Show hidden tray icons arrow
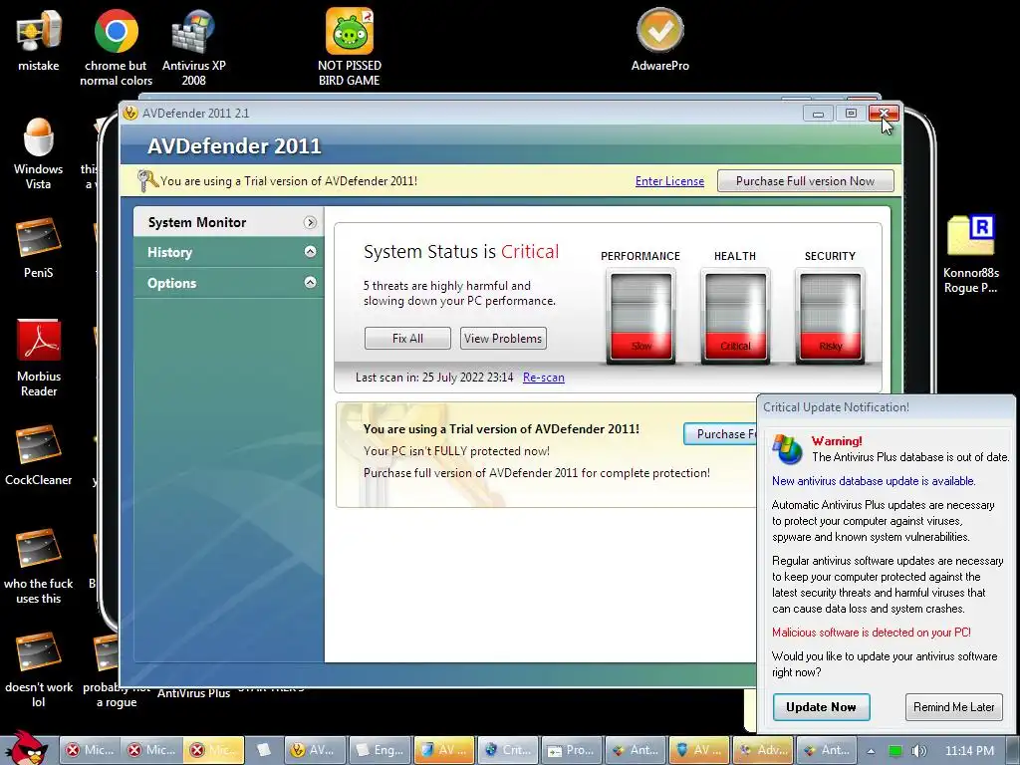Viewport: 1020px width, 765px height. (x=871, y=751)
